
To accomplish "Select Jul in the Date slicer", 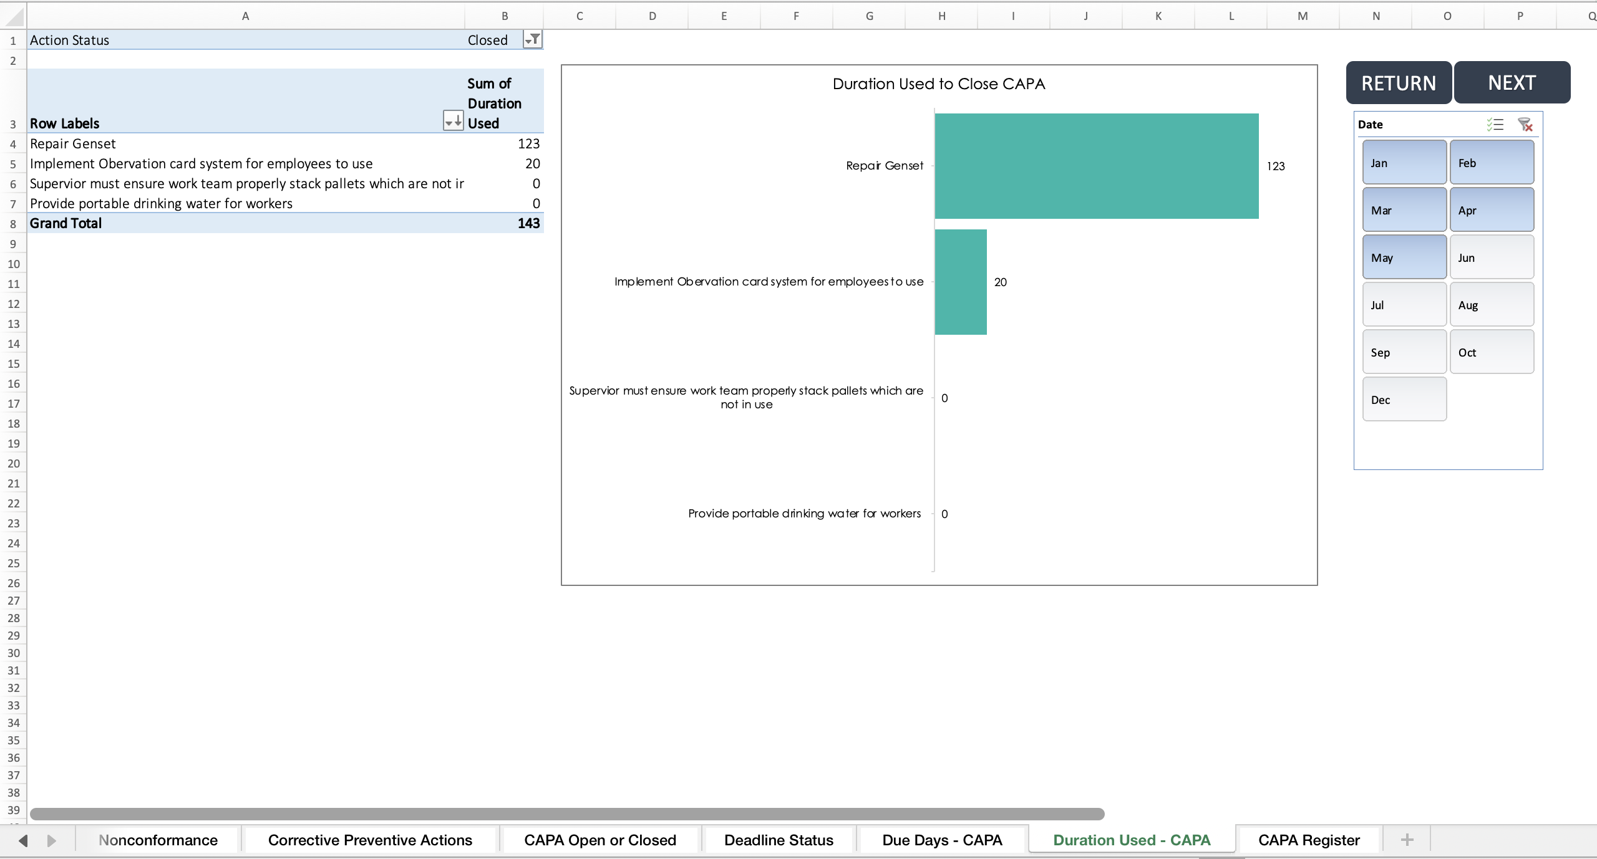I will click(x=1404, y=305).
